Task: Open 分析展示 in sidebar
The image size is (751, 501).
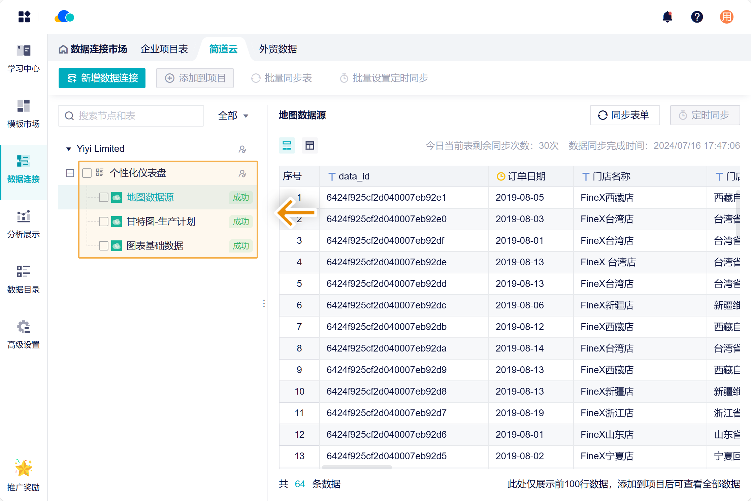Action: click(24, 225)
